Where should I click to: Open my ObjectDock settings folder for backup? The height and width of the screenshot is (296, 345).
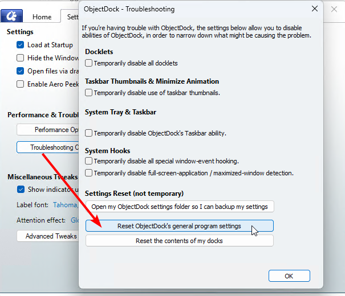(x=179, y=206)
